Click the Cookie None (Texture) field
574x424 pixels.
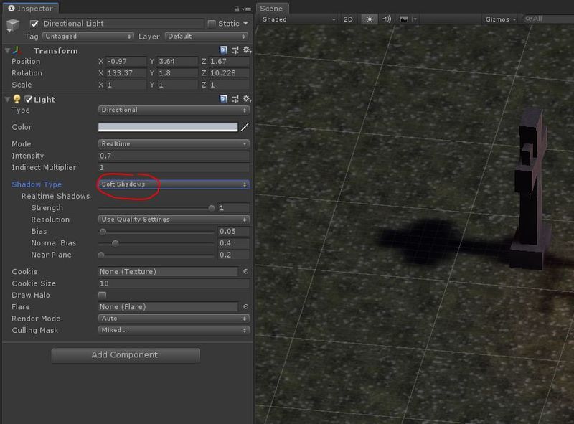pos(168,272)
